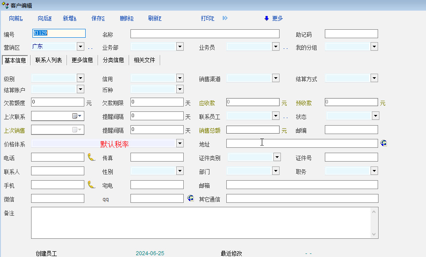
Task: Click the 备注 scrollbar down arrow
Action: click(374, 234)
